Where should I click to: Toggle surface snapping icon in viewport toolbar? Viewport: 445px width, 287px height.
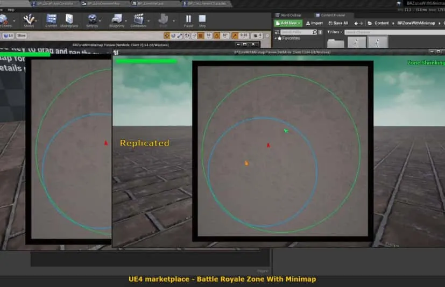194,35
